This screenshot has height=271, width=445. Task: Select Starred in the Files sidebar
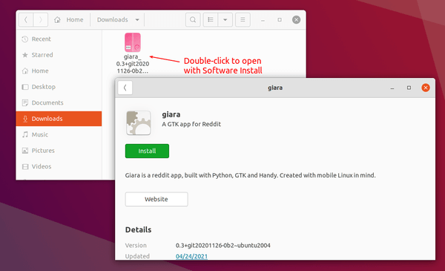pos(59,55)
